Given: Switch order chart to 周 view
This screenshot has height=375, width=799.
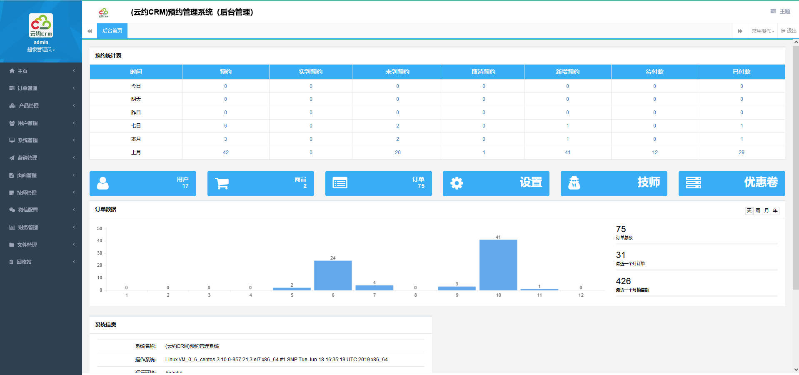Looking at the screenshot, I should point(758,210).
